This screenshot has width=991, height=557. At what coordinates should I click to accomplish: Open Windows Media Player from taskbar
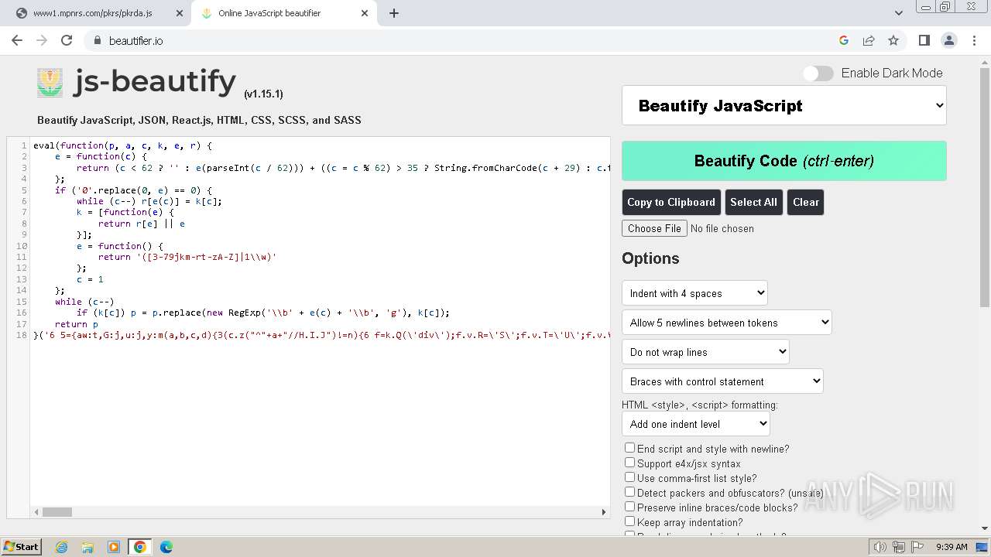114,547
